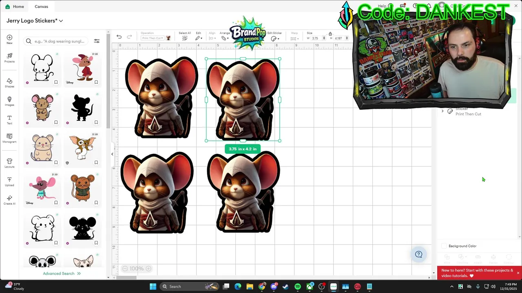
Task: Open the Images sidebar panel
Action: tap(9, 101)
